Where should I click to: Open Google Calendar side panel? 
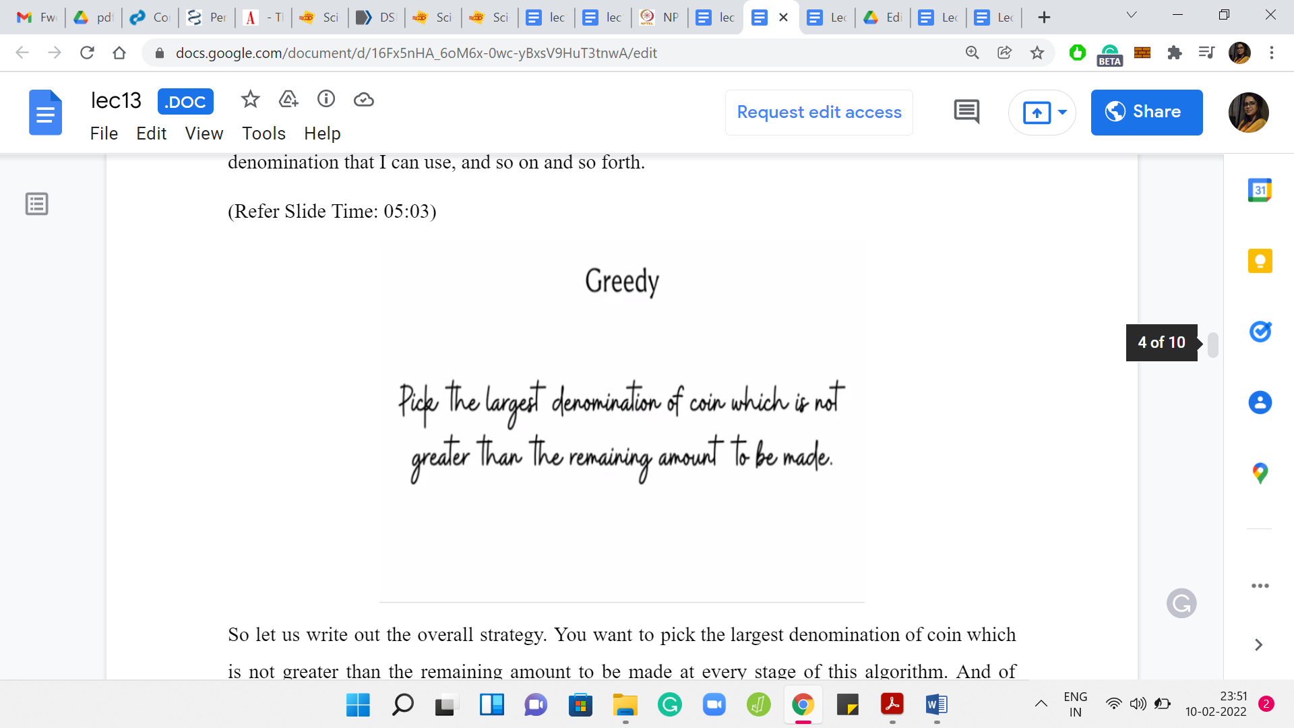(x=1260, y=190)
